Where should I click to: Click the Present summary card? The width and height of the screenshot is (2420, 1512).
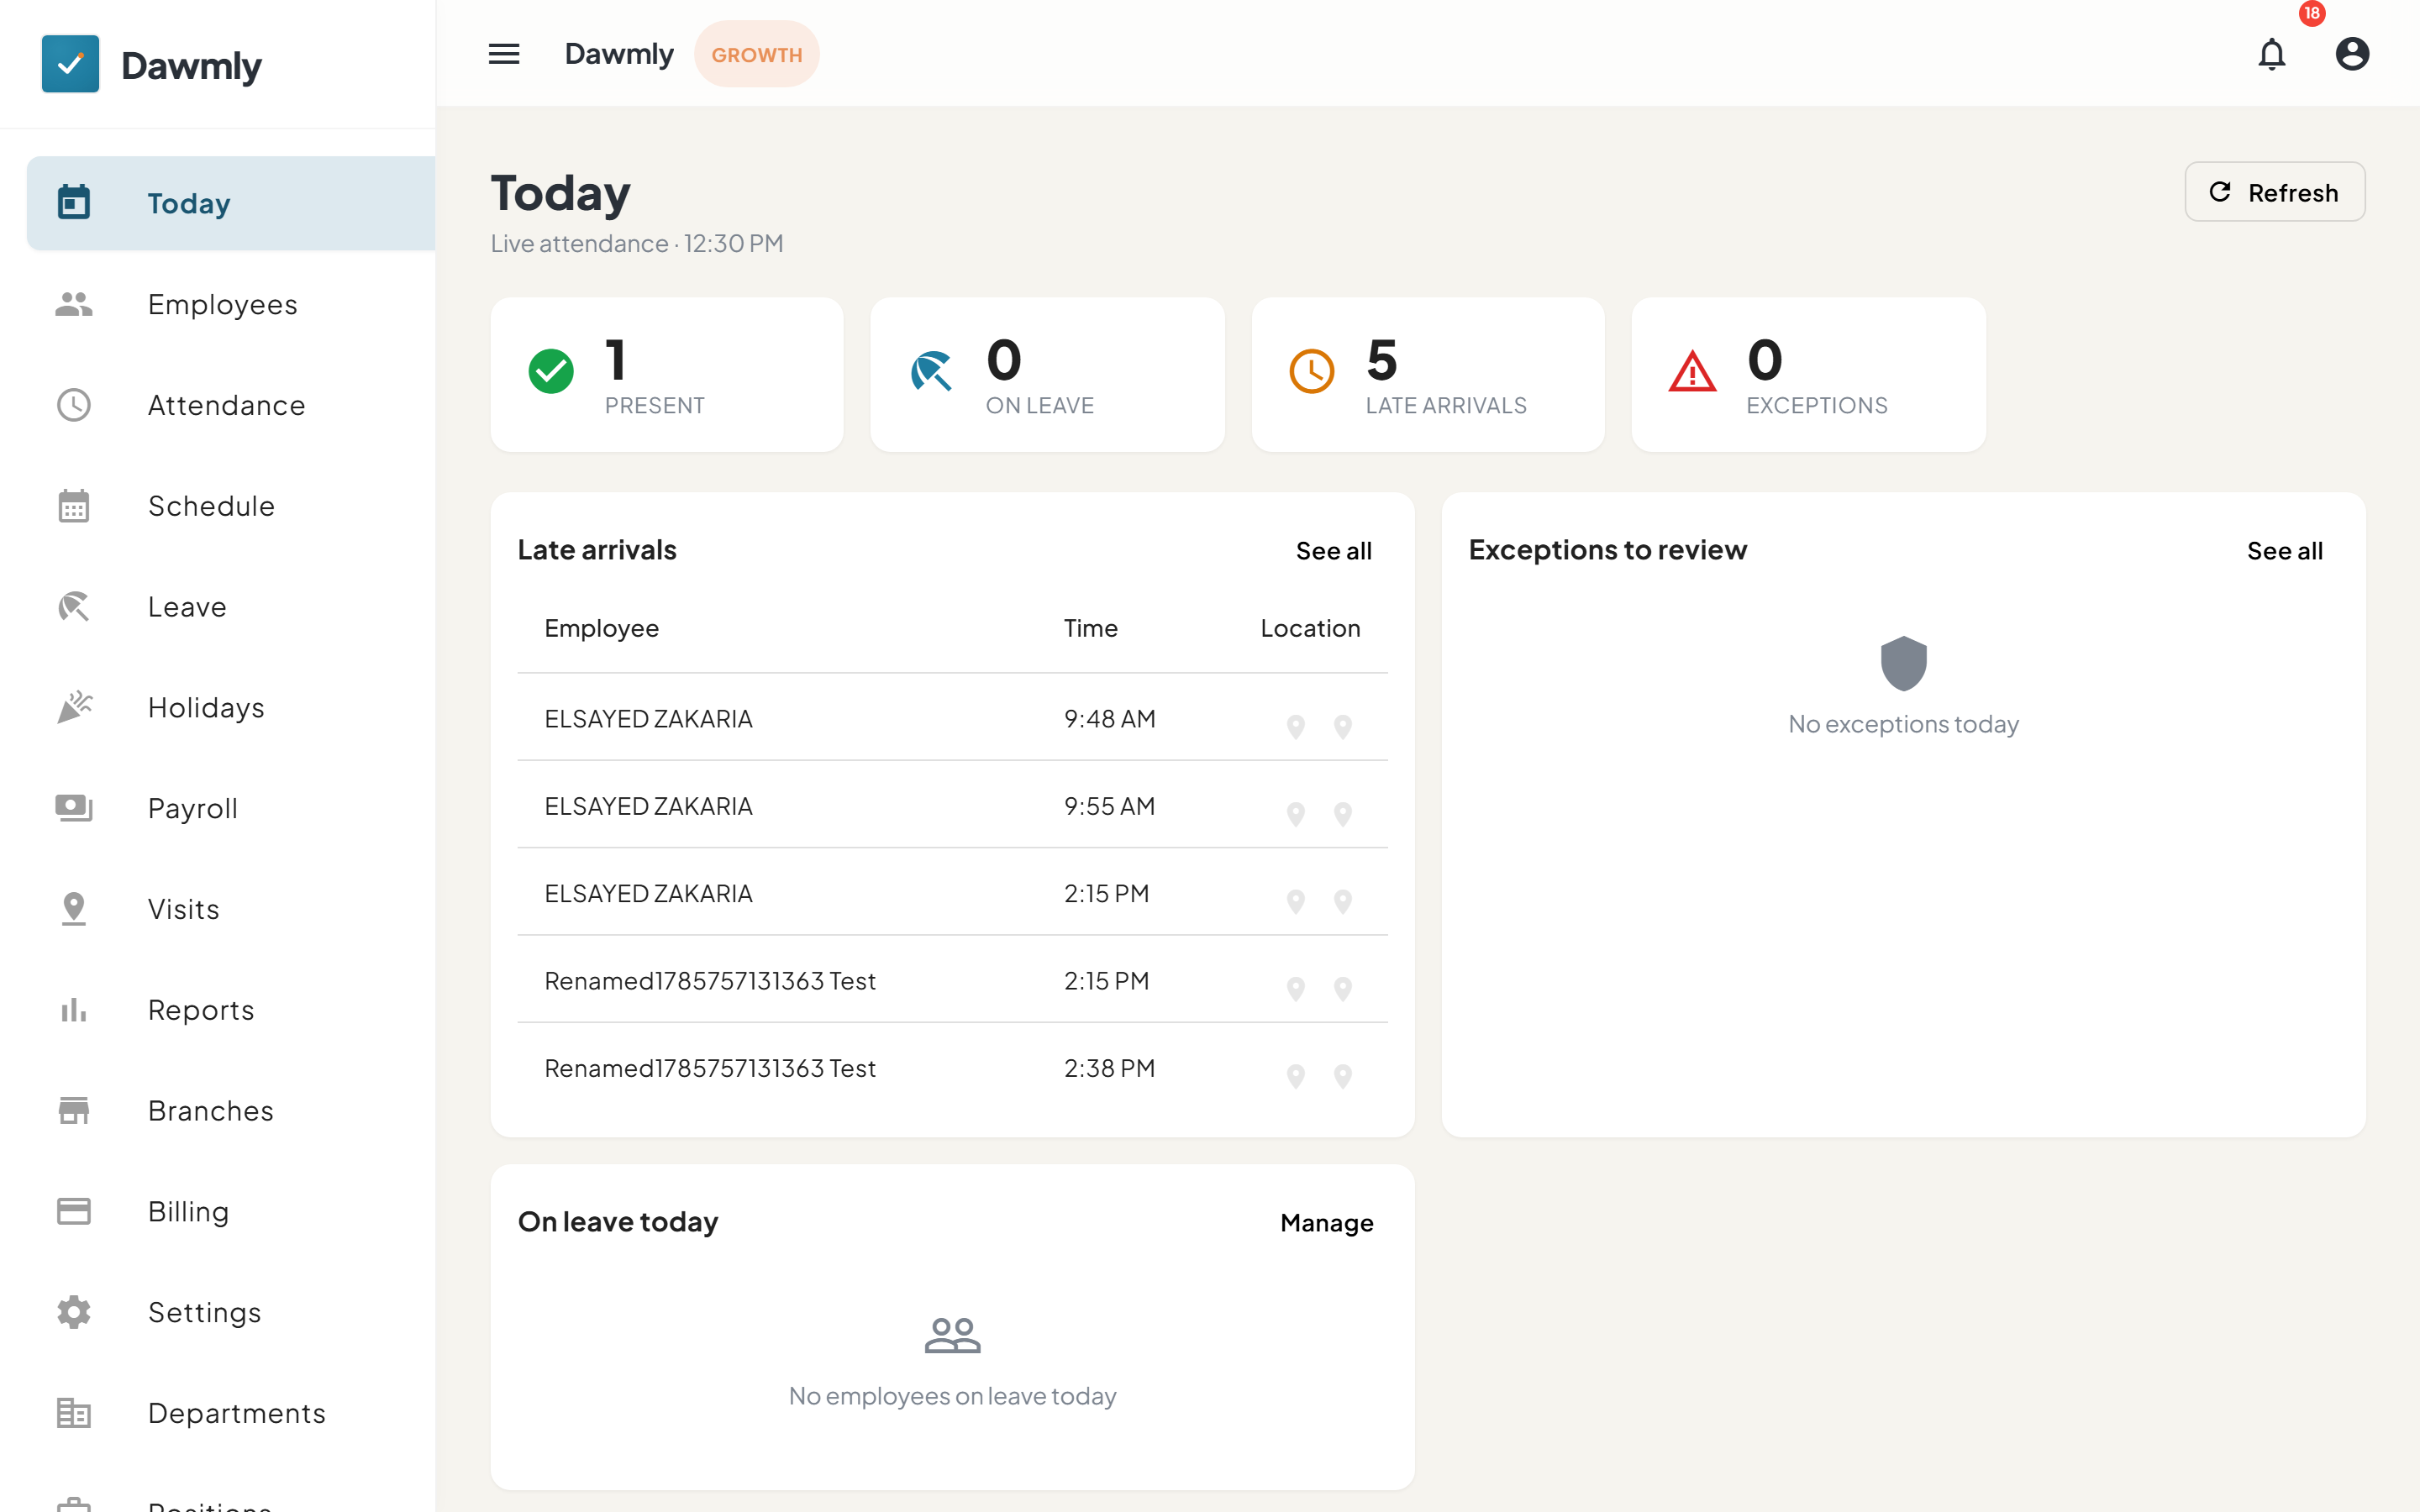pos(667,375)
